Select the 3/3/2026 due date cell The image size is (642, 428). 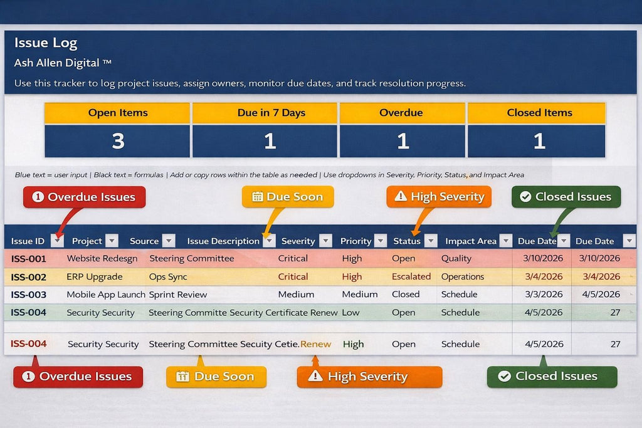coord(544,294)
